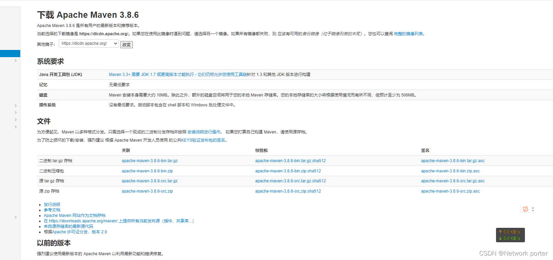The height and width of the screenshot is (260, 553).
Task: Open apache-maven-3.8.6-src.zip.asc signature
Action: point(450,191)
